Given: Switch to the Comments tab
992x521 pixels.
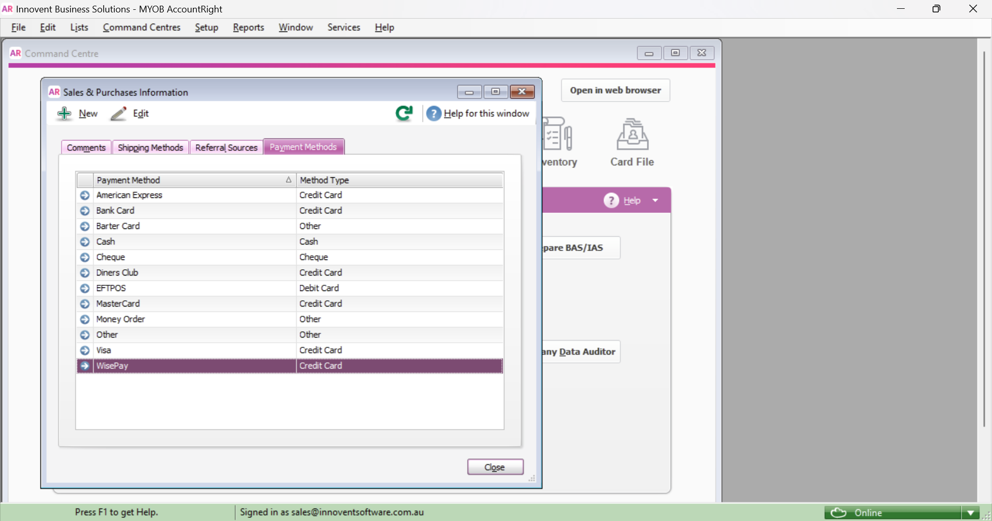Looking at the screenshot, I should pyautogui.click(x=86, y=147).
